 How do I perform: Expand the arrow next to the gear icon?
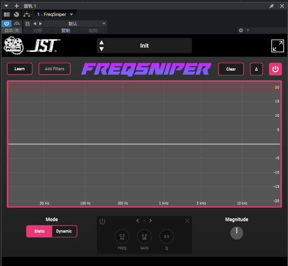click(x=248, y=30)
